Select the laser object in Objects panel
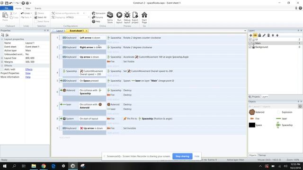The image size is (303, 170). 282,119
